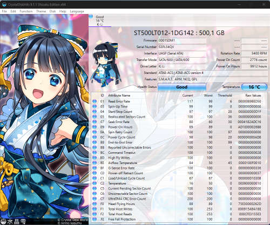The height and width of the screenshot is (225, 270).
Task: Open the Theme menu
Action: click(41, 11)
